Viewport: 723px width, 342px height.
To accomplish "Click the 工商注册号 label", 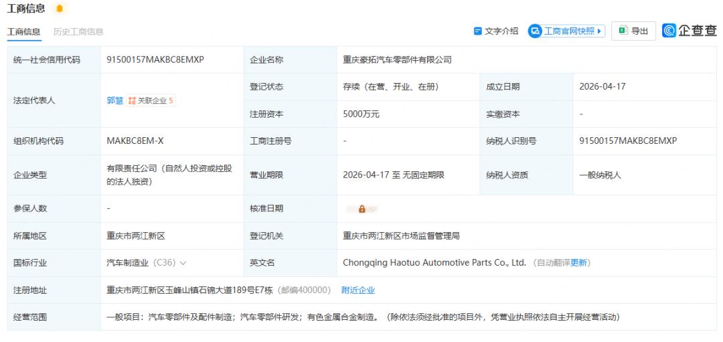I will [x=270, y=141].
